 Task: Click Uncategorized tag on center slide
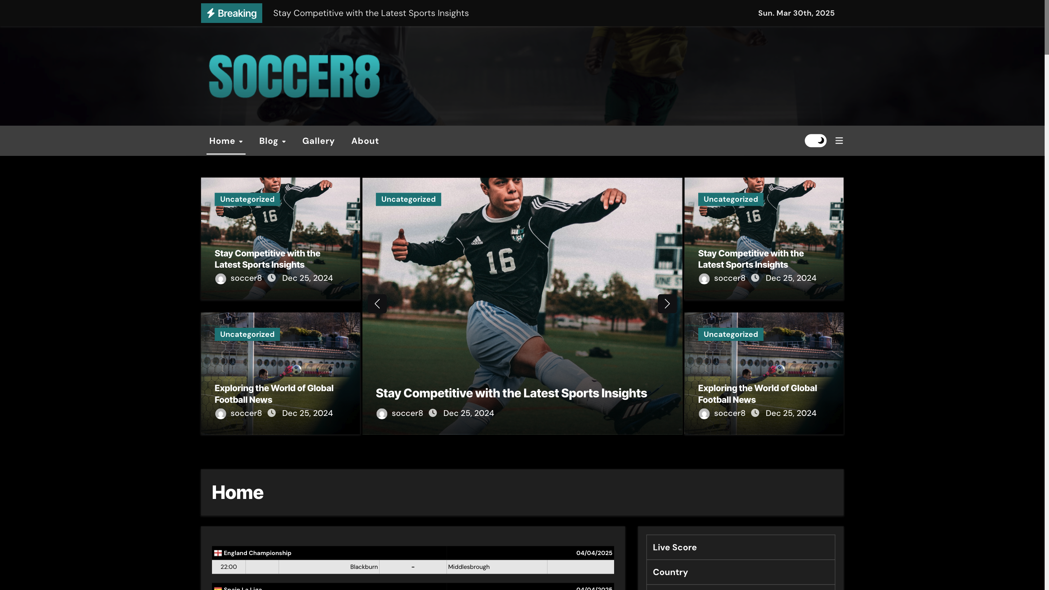click(x=408, y=199)
